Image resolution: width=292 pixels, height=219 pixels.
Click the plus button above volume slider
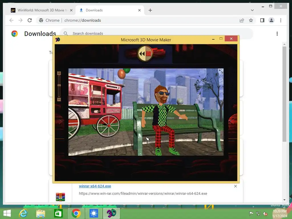59,73
